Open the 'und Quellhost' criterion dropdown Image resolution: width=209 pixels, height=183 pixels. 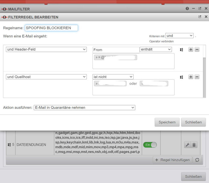click(46, 77)
